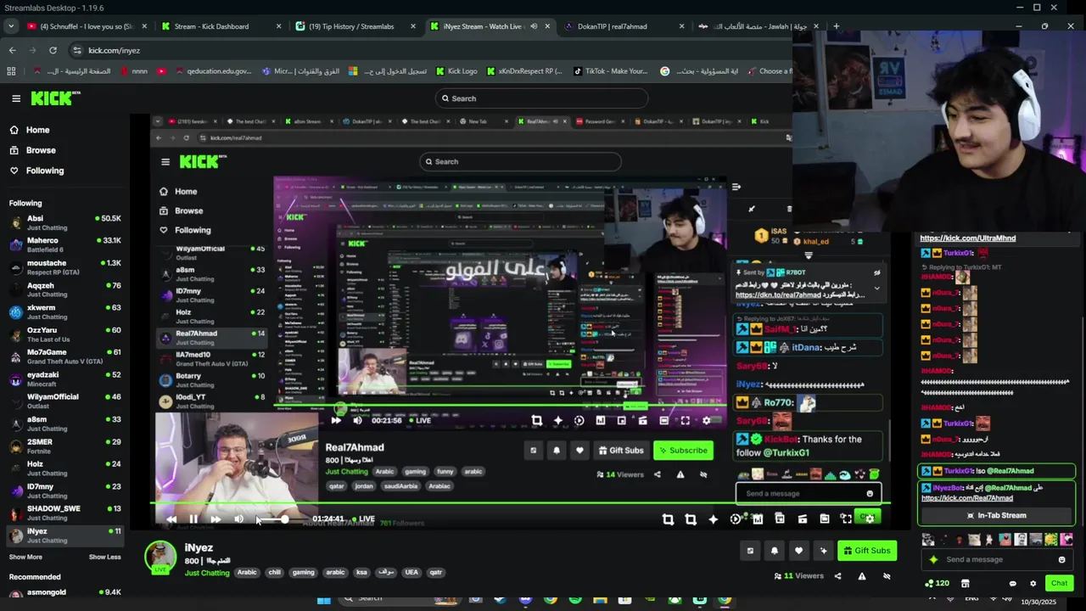The image size is (1086, 611).
Task: Hide viewer count eye-slash icon
Action: tap(887, 576)
